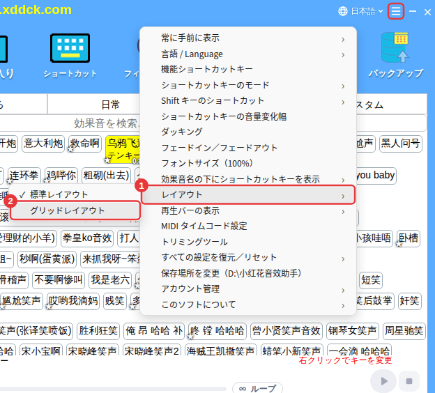435x393 pixels.
Task: Click the stop button
Action: click(409, 381)
